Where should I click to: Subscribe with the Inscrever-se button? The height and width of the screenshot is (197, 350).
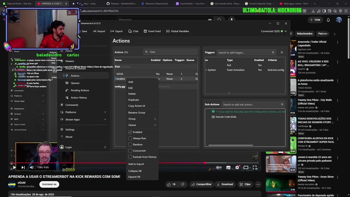point(49,184)
